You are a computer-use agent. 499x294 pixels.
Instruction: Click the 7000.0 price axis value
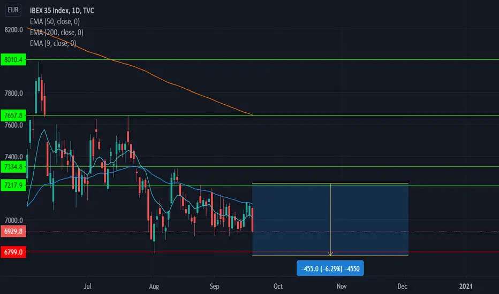(14, 221)
